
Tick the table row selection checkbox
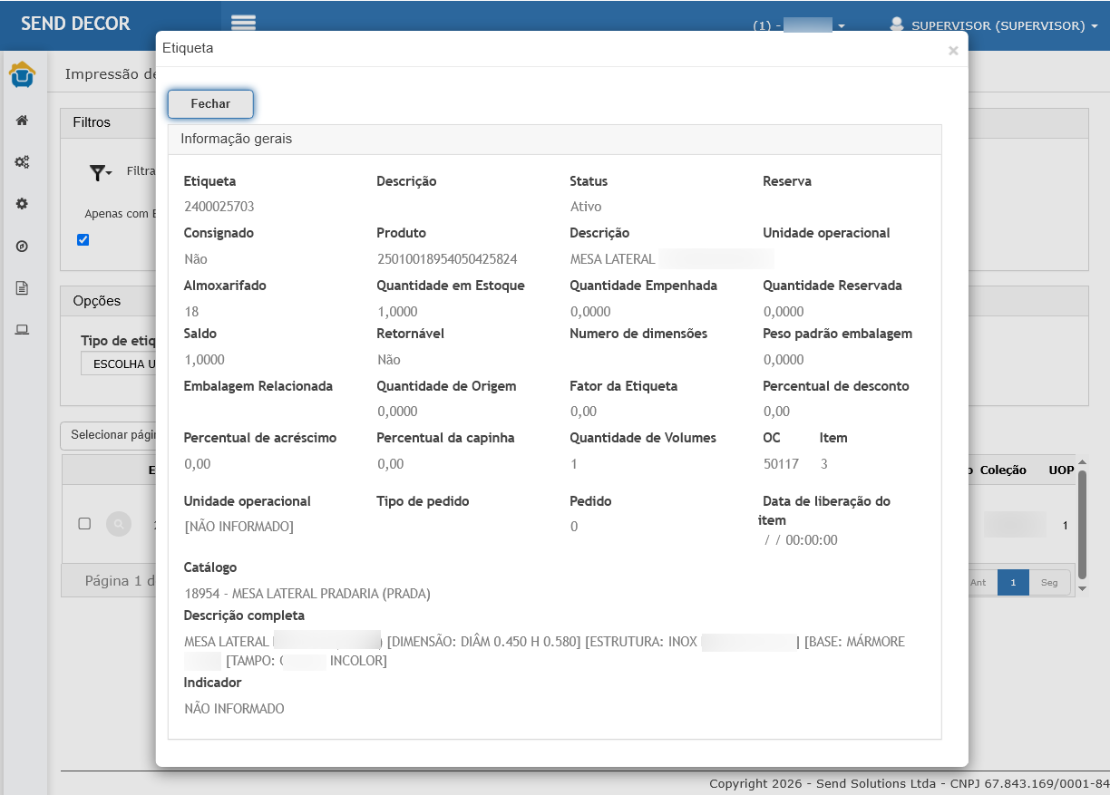(84, 524)
